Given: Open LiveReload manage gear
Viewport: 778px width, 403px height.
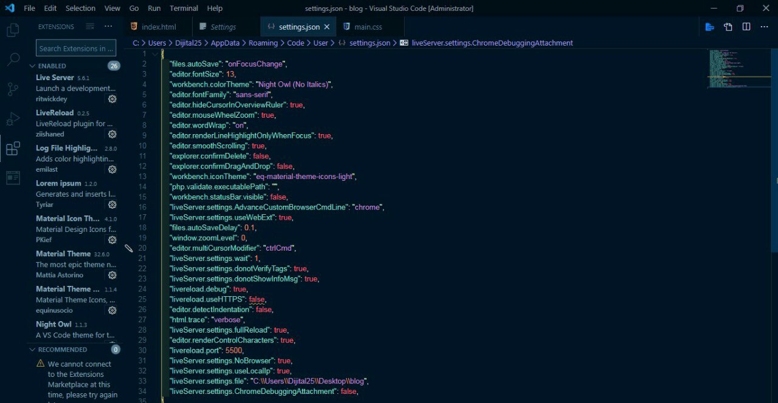Looking at the screenshot, I should click(112, 134).
